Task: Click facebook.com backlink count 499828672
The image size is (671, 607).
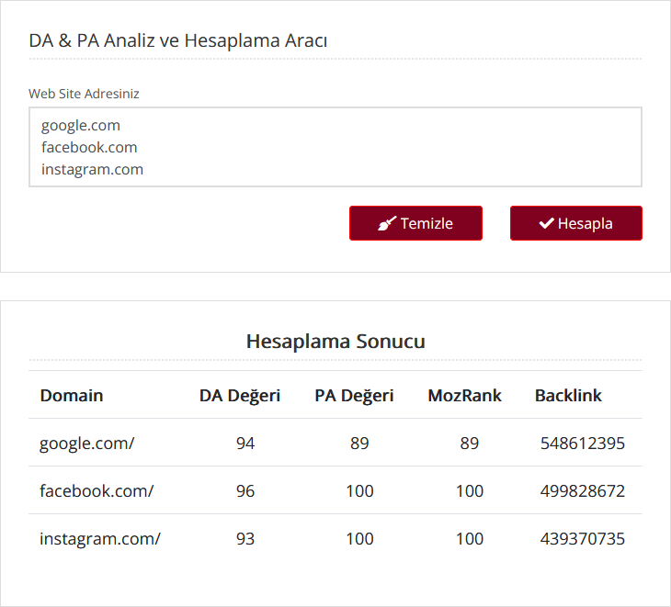Action: pyautogui.click(x=583, y=491)
